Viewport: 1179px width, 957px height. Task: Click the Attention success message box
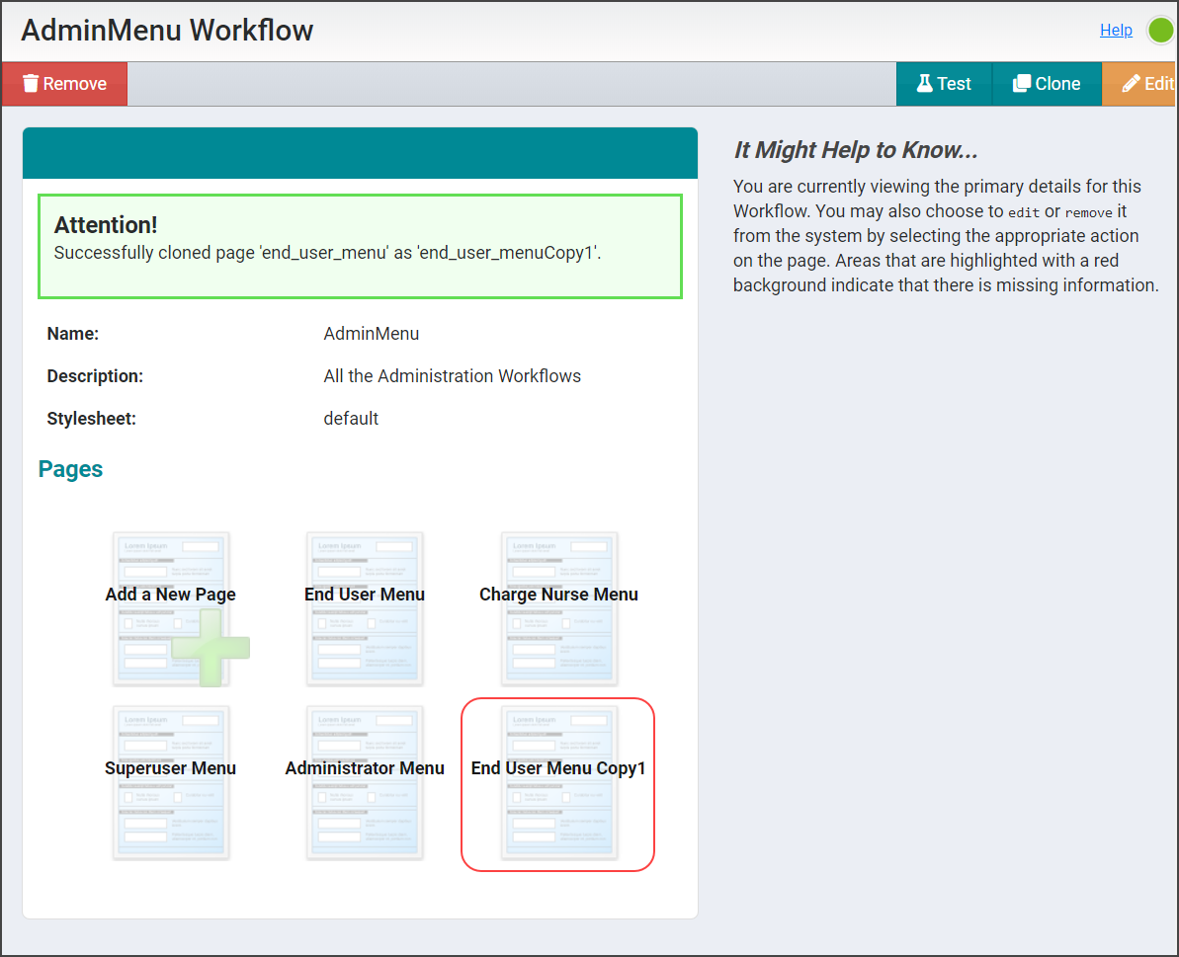pyautogui.click(x=360, y=246)
